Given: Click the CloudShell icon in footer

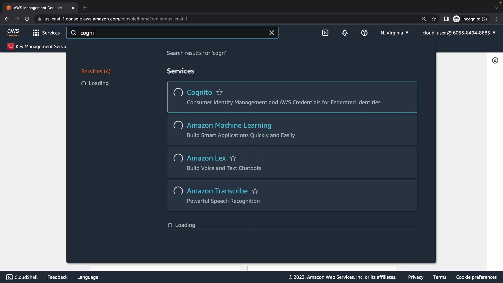Looking at the screenshot, I should pyautogui.click(x=9, y=277).
